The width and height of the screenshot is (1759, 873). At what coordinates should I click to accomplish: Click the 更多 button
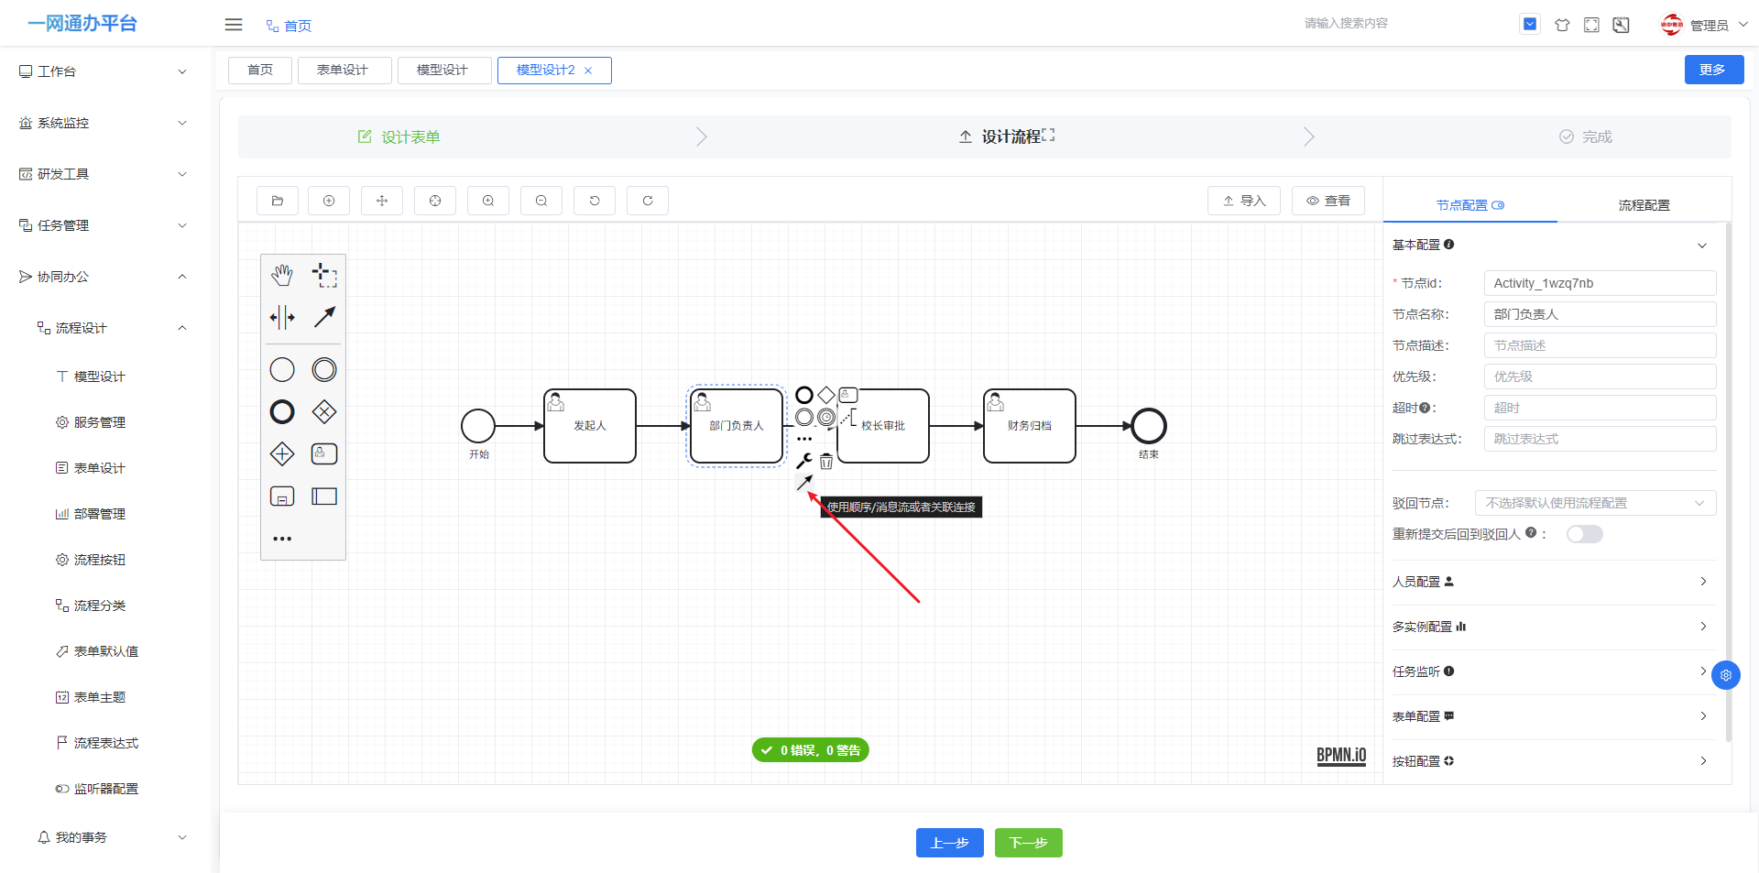(1714, 70)
